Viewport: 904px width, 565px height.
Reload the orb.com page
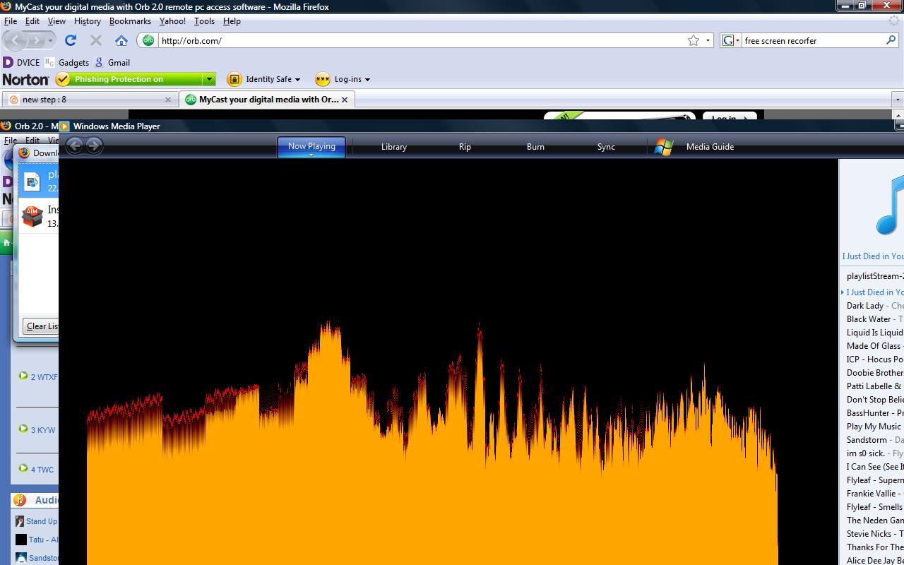(x=71, y=40)
